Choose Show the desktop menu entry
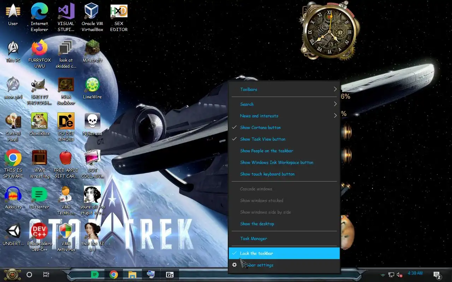This screenshot has height=282, width=452. click(x=284, y=224)
